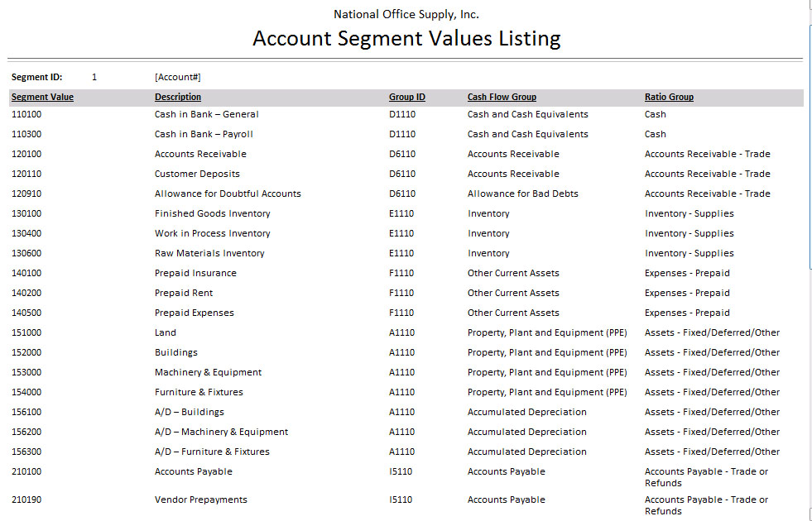Click the [Account#] segment label
This screenshot has height=521, width=812.
click(x=178, y=78)
